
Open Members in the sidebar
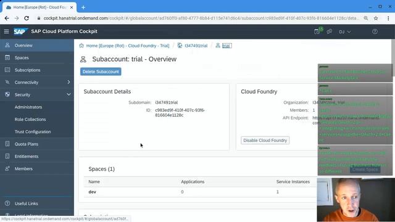pyautogui.click(x=37, y=168)
